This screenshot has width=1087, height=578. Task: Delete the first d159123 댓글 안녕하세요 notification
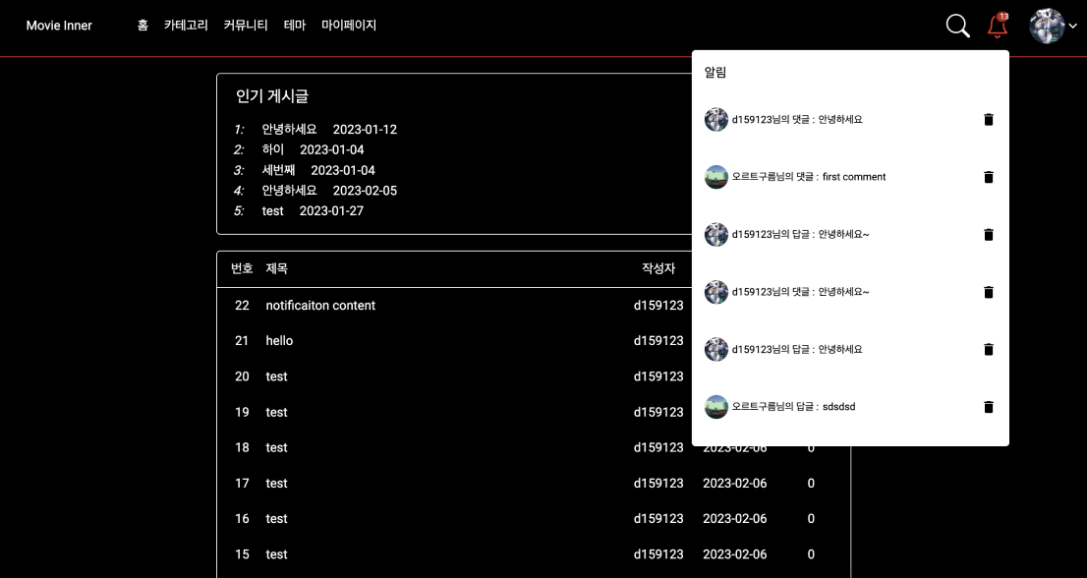click(989, 120)
